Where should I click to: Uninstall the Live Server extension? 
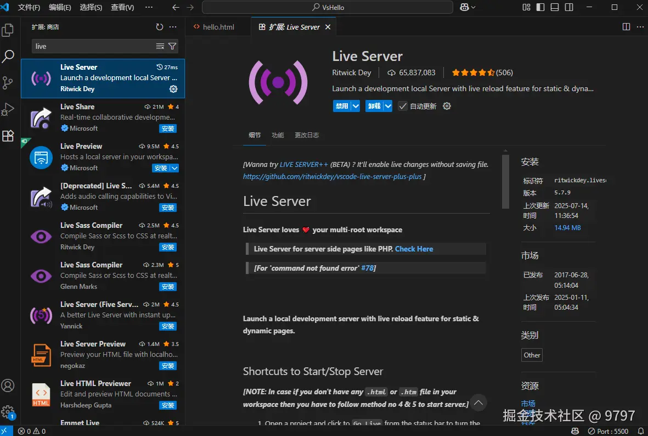(x=374, y=107)
